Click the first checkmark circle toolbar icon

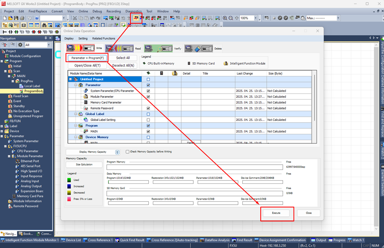tap(280, 18)
